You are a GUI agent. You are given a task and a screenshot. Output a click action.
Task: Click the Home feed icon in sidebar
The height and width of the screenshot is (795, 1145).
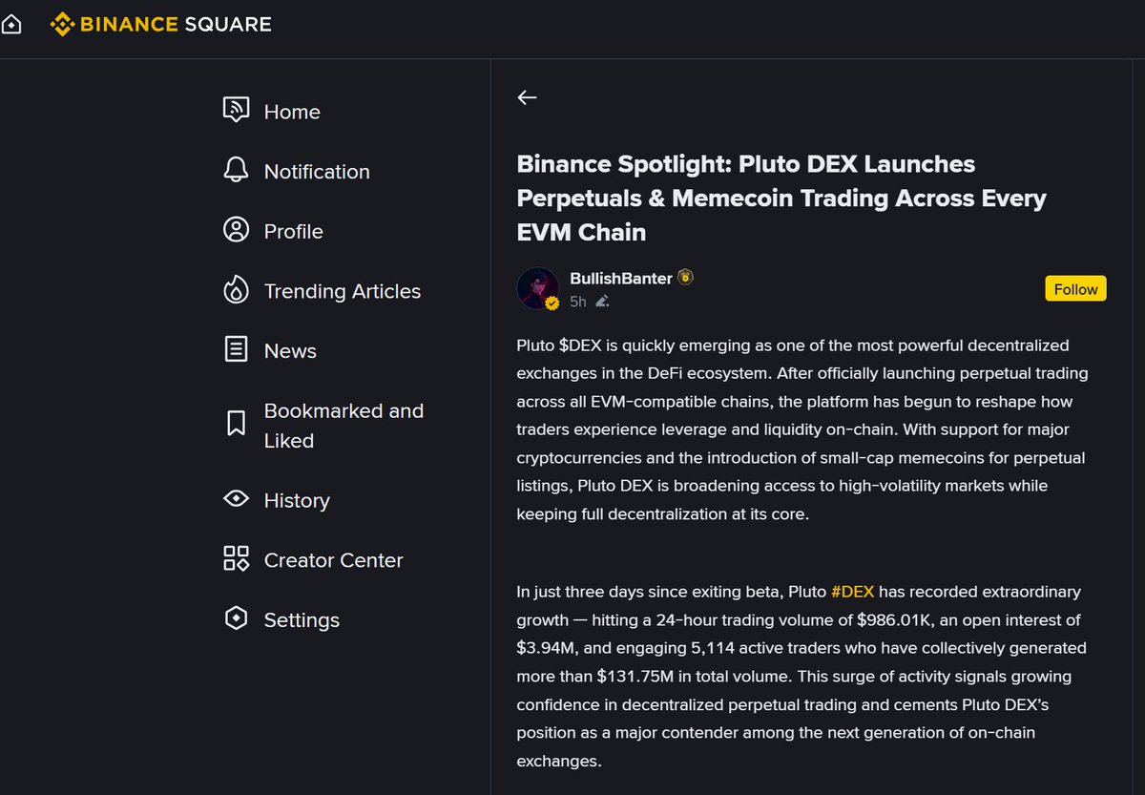click(236, 111)
